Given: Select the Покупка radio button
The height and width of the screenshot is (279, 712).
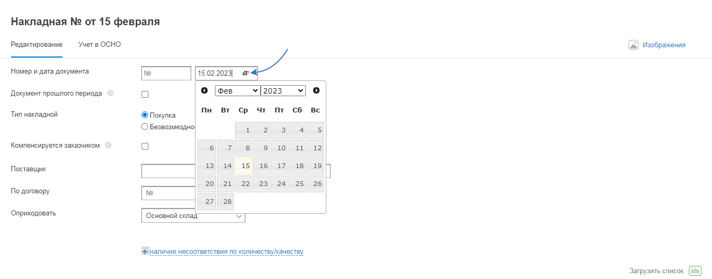Looking at the screenshot, I should point(145,115).
